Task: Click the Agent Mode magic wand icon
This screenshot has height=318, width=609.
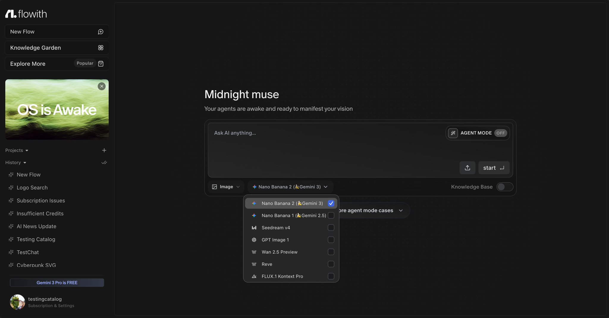Action: (x=453, y=133)
